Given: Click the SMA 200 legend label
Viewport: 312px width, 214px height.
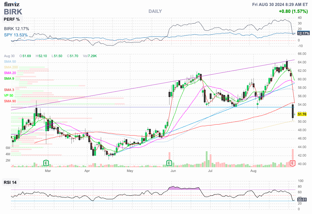Looking at the screenshot, I should (x=11, y=67).
